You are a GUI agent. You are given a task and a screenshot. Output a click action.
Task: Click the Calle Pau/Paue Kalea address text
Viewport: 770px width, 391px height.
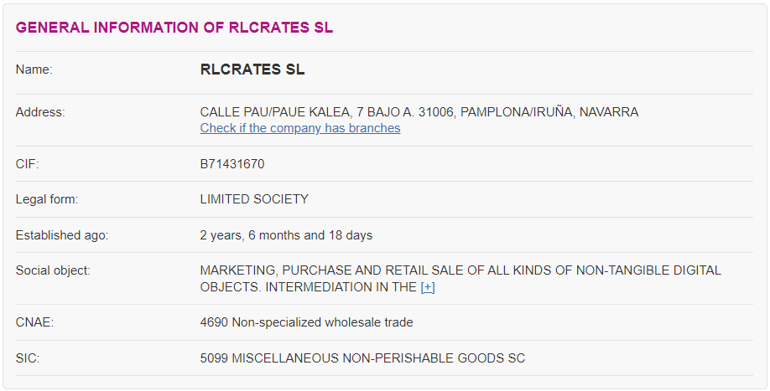pyautogui.click(x=419, y=112)
